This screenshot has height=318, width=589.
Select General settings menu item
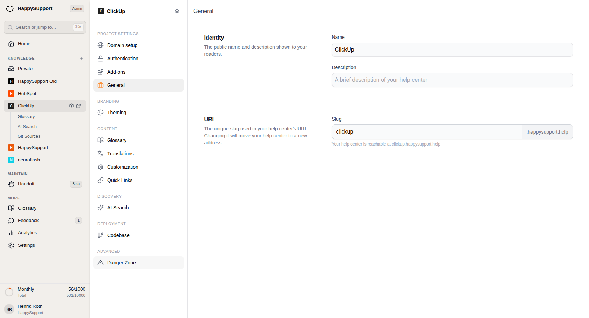coord(138,85)
